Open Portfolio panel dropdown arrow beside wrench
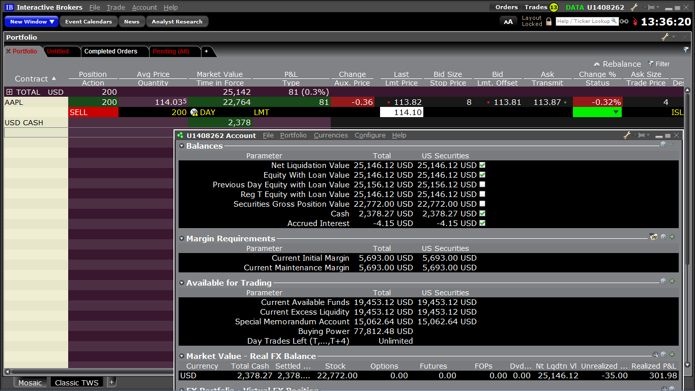Image resolution: width=695 pixels, height=391 pixels. [x=674, y=37]
